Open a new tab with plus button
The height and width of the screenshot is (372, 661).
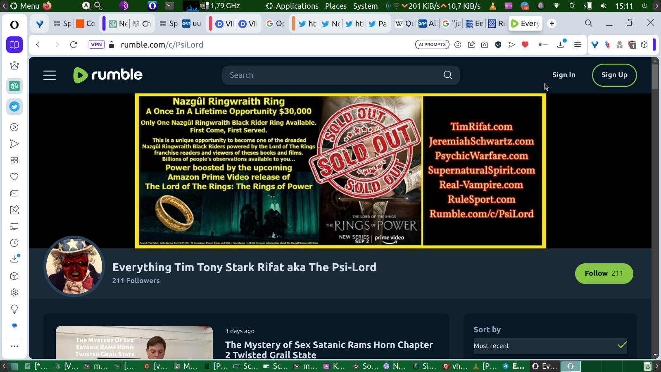click(x=552, y=24)
